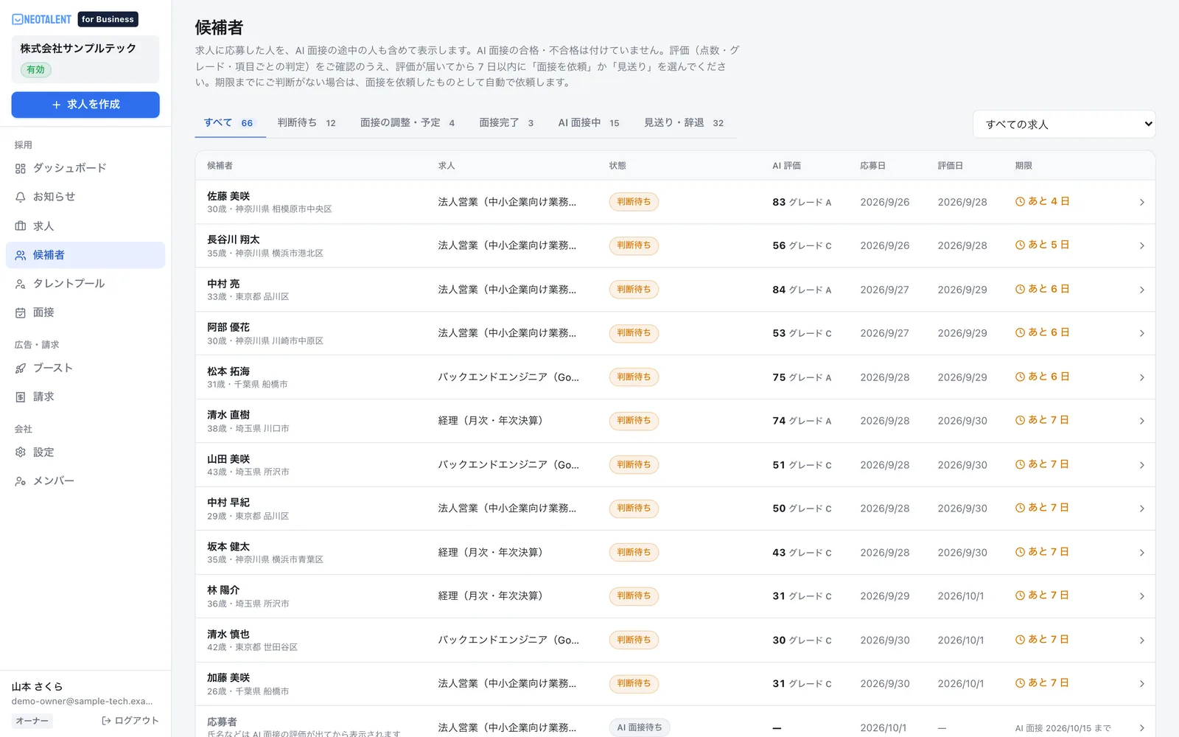Viewport: 1179px width, 737px height.
Task: Click the NEOTALENT logo icon
Action: 18,20
